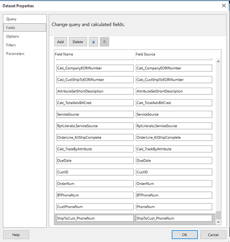
Task: Confirm changes with OK
Action: coord(185,235)
